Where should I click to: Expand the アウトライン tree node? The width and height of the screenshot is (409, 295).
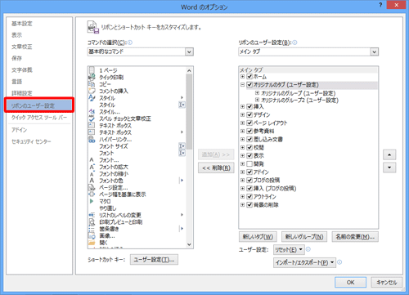242,196
